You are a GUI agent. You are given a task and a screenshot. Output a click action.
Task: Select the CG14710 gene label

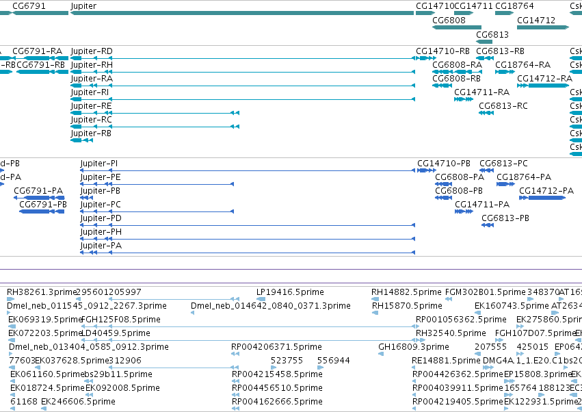coord(435,6)
